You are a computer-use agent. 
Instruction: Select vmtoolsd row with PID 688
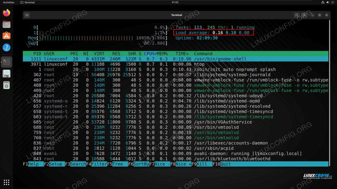[176, 127]
